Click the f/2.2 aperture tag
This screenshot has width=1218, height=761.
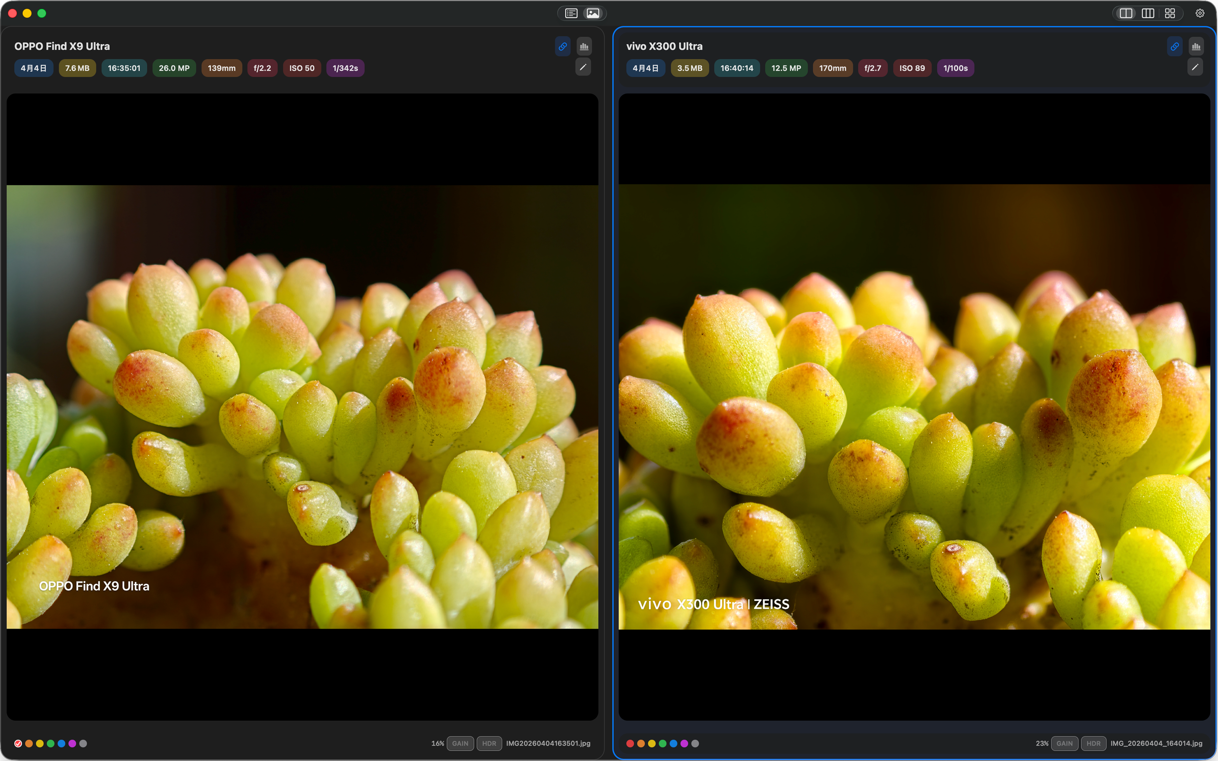(262, 68)
